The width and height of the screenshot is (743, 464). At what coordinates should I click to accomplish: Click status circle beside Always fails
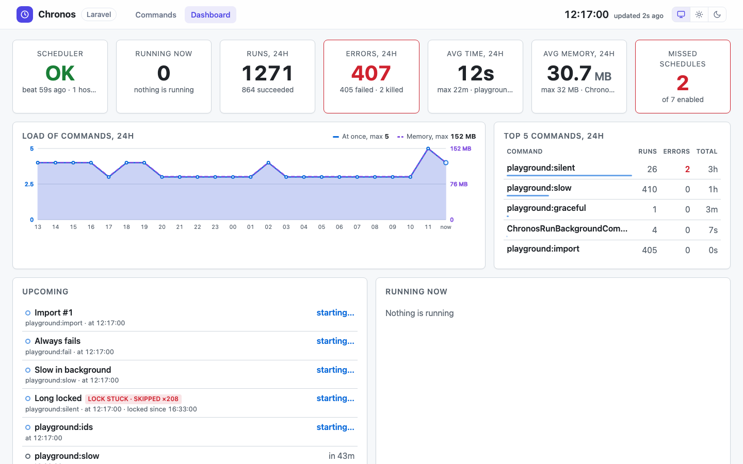28,341
